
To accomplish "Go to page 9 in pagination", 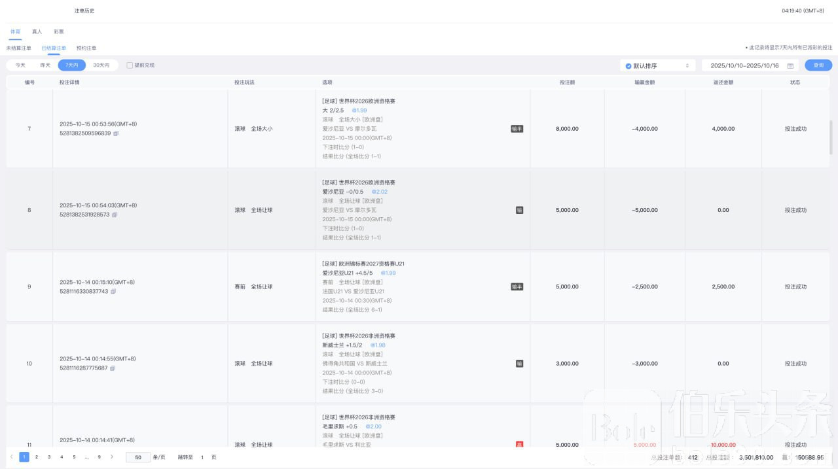I will (x=99, y=457).
